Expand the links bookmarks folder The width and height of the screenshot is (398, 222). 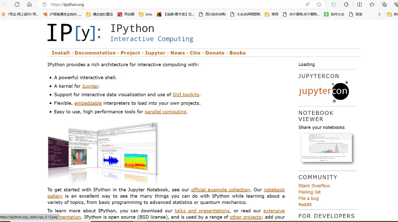click(x=146, y=14)
